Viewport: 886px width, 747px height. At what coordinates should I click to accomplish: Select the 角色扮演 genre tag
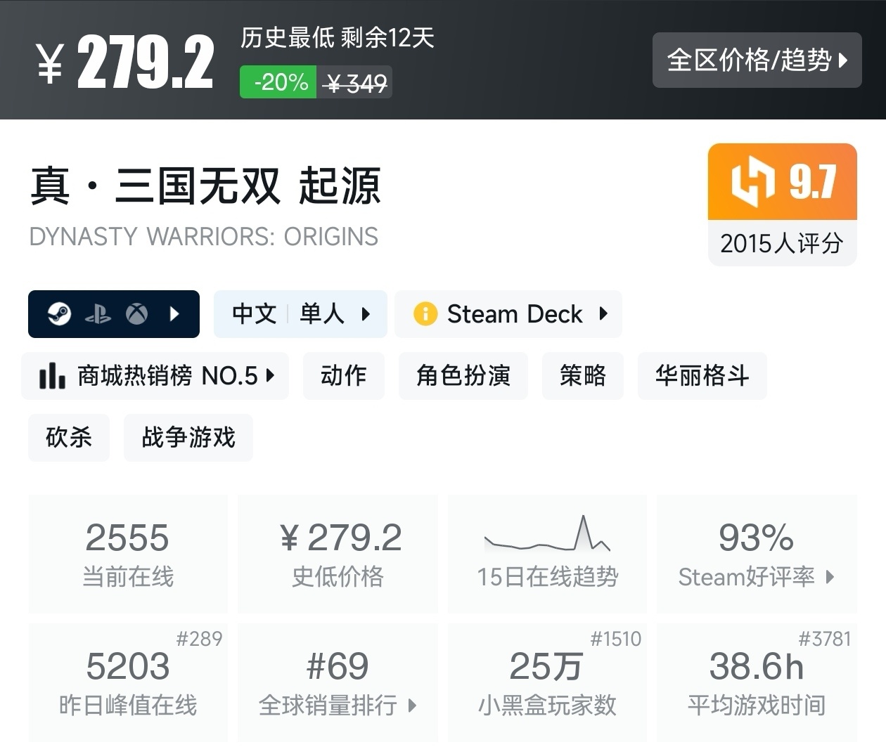click(463, 376)
